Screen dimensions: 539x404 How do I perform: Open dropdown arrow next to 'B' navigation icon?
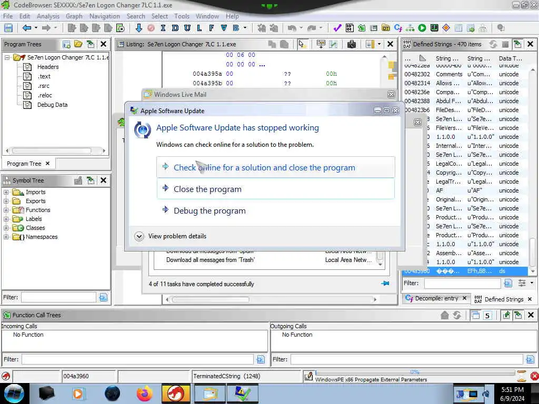[245, 28]
